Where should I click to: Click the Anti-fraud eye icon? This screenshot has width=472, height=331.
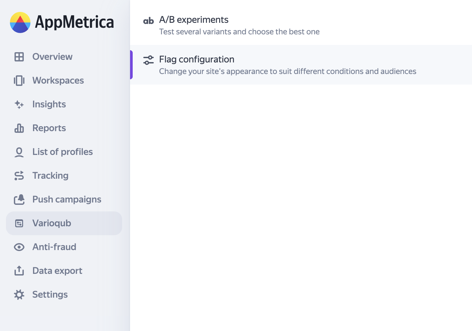point(19,247)
